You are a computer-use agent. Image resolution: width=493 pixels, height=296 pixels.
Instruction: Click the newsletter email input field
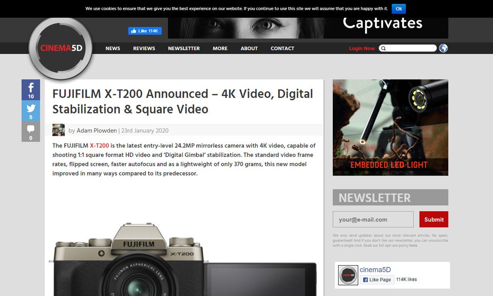tap(373, 219)
